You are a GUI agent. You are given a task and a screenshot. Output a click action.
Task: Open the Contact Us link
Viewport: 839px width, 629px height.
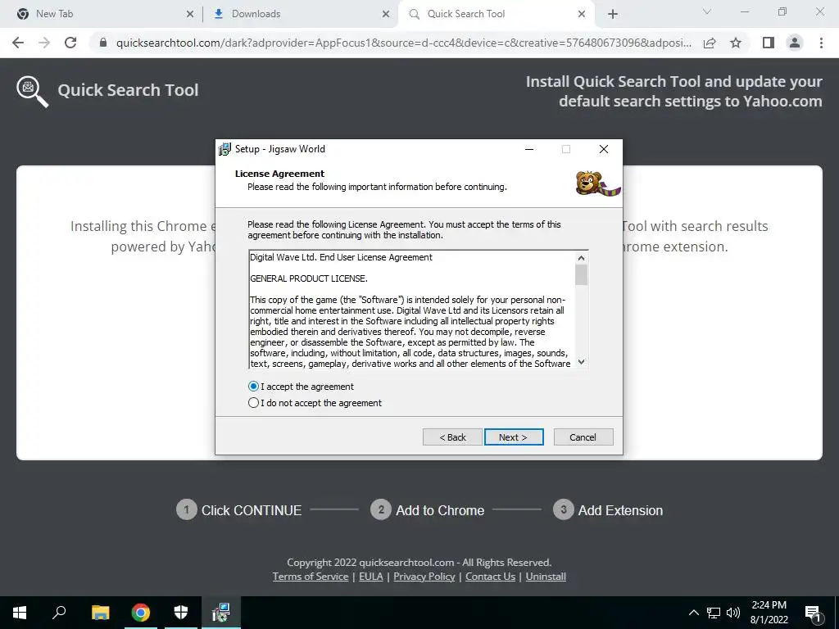point(490,577)
